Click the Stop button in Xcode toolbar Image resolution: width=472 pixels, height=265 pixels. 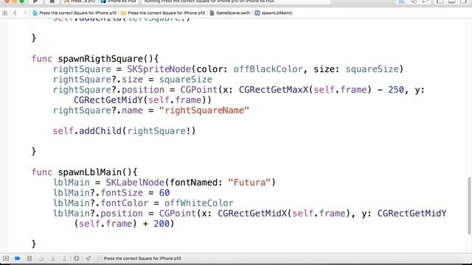[52, 1]
